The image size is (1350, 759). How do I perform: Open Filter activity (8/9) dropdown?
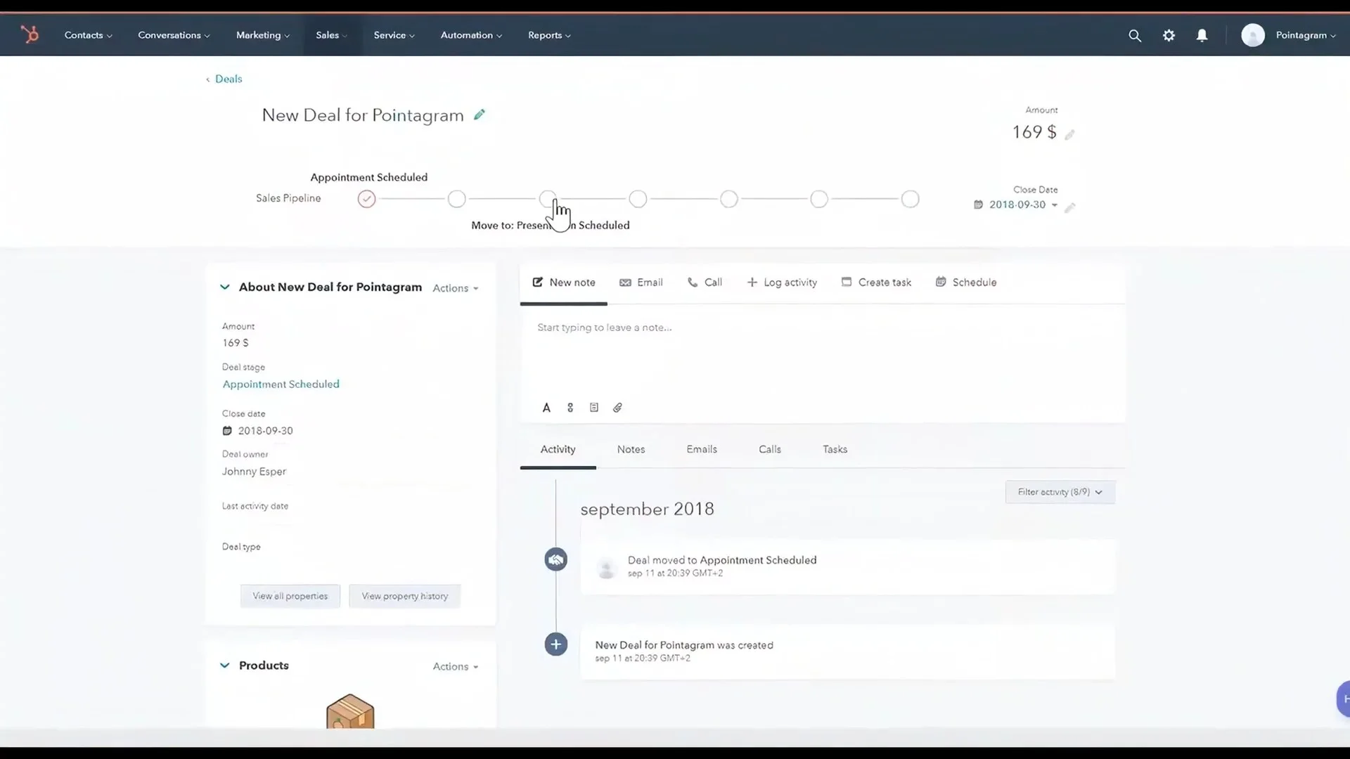pyautogui.click(x=1060, y=492)
